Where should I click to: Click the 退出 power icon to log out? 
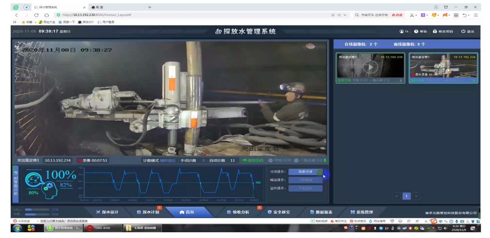coord(463,32)
